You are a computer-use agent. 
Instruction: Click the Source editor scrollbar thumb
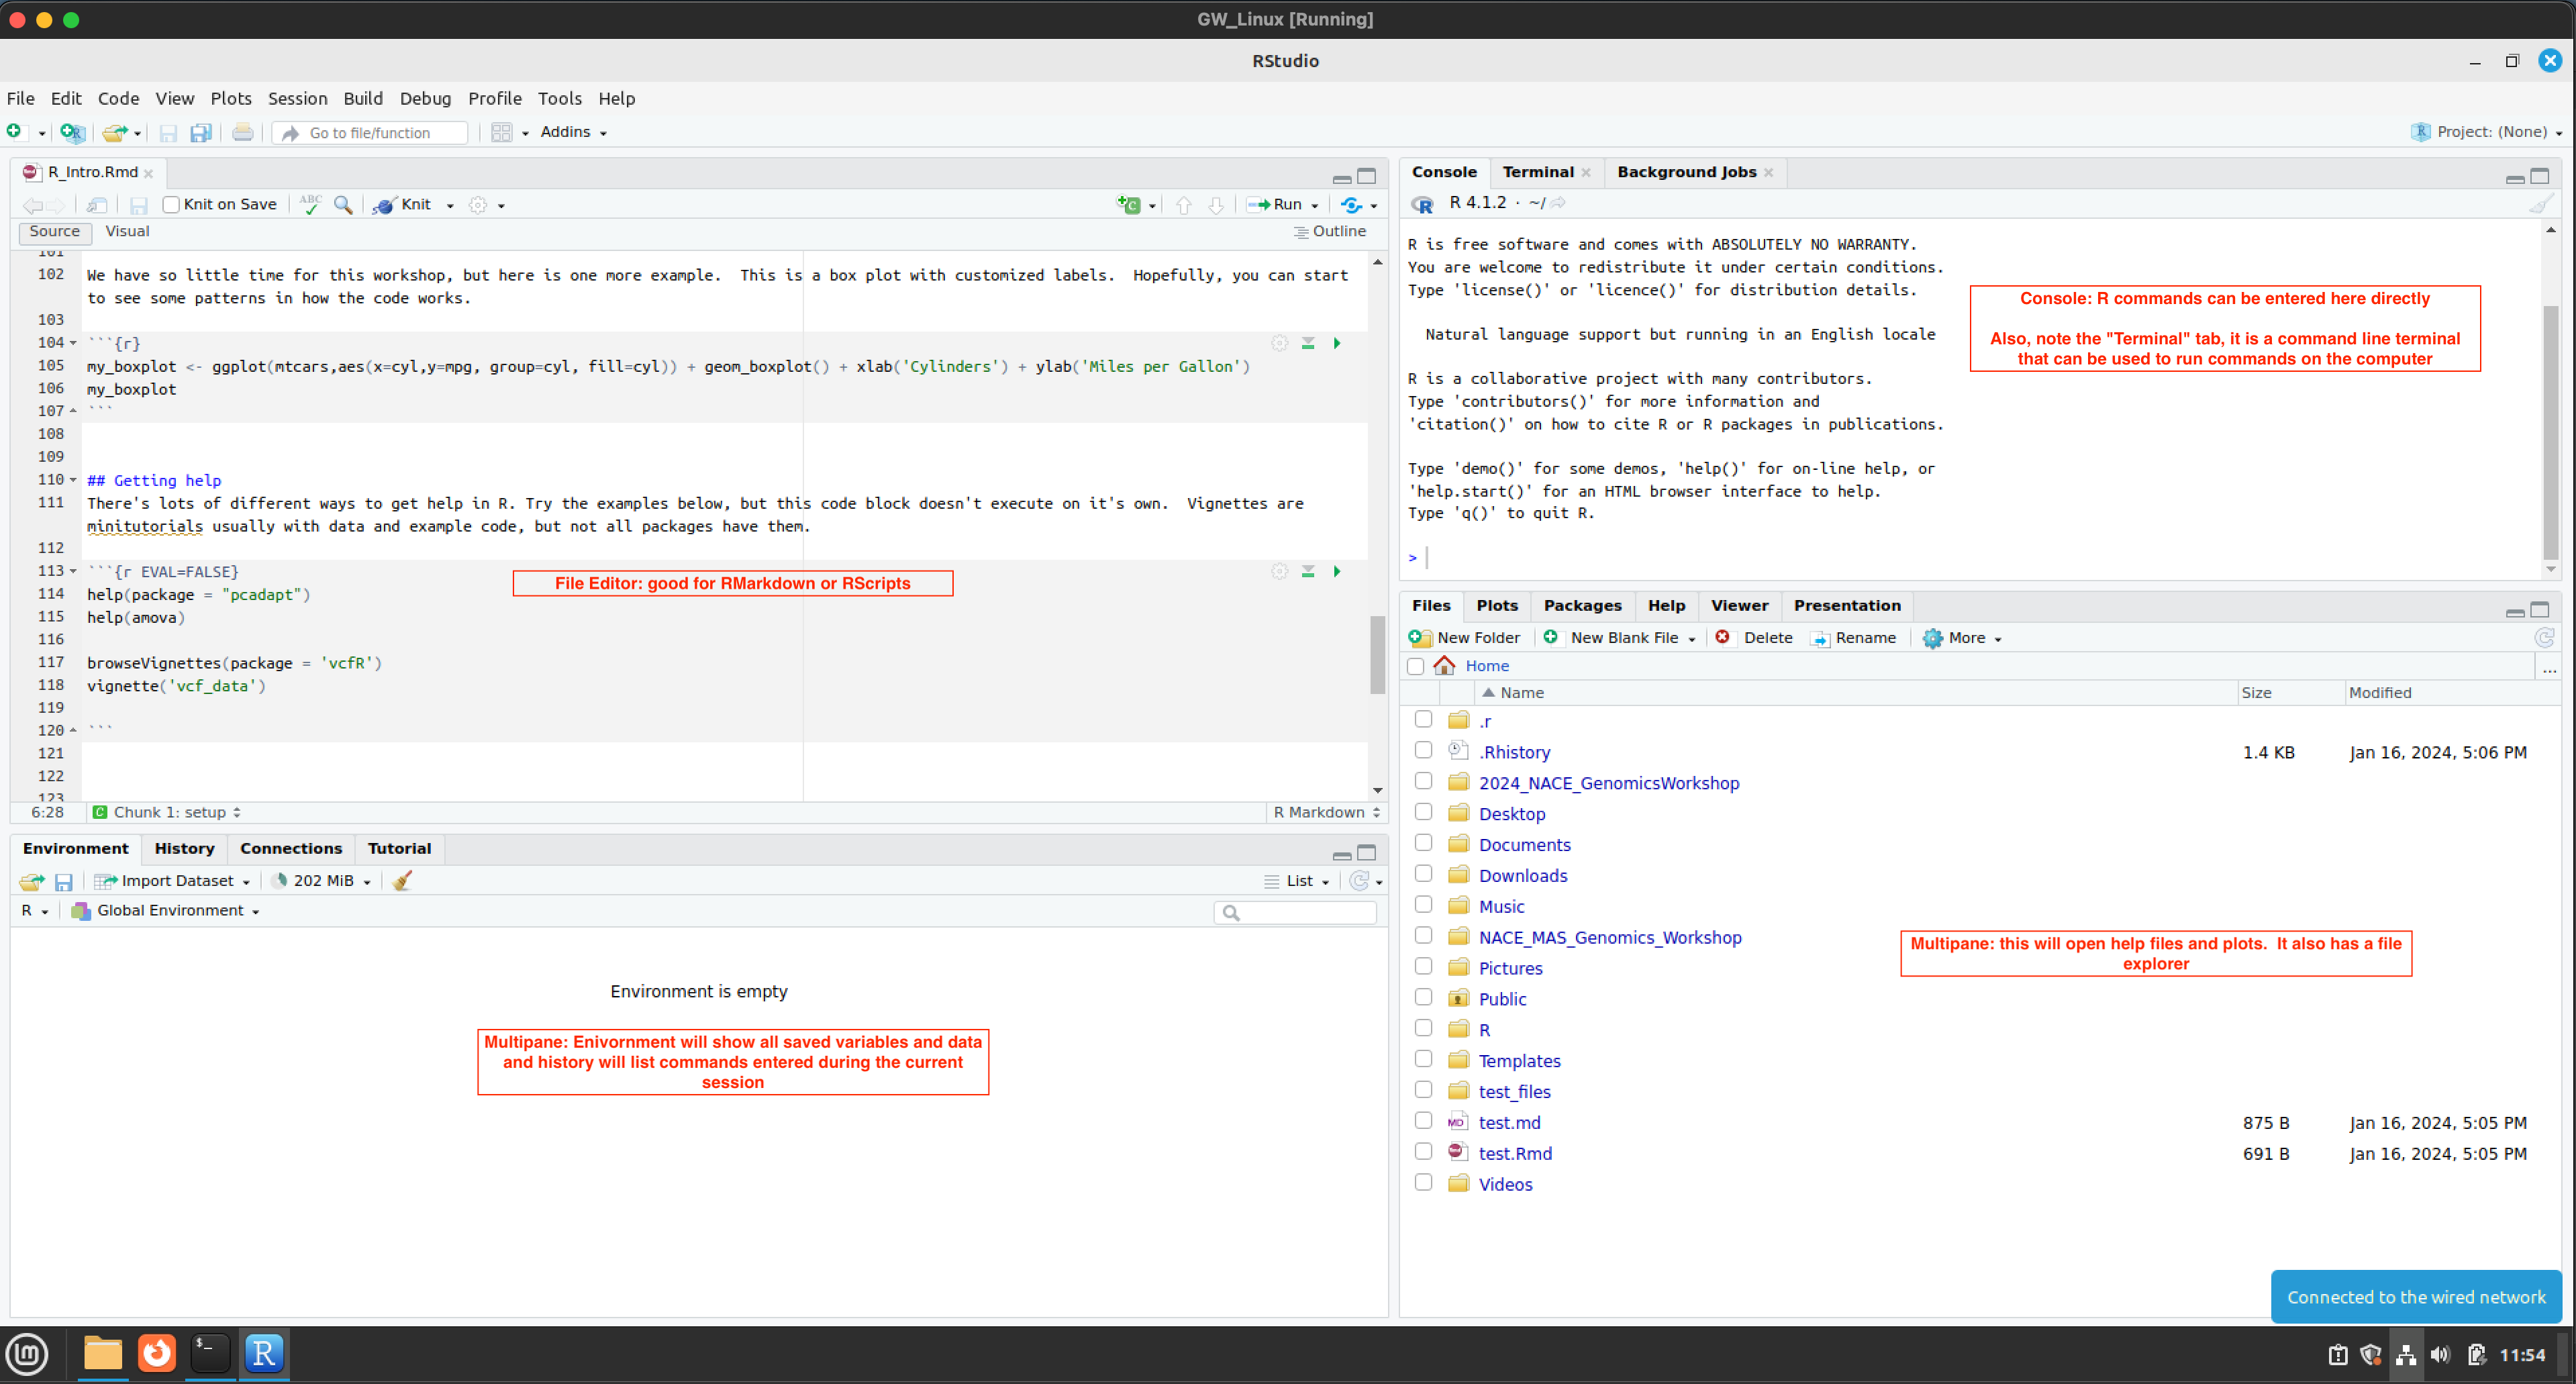coord(1377,654)
